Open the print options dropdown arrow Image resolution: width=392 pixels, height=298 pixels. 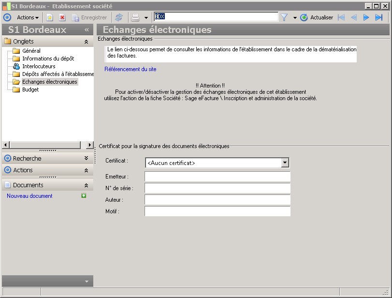click(x=146, y=18)
